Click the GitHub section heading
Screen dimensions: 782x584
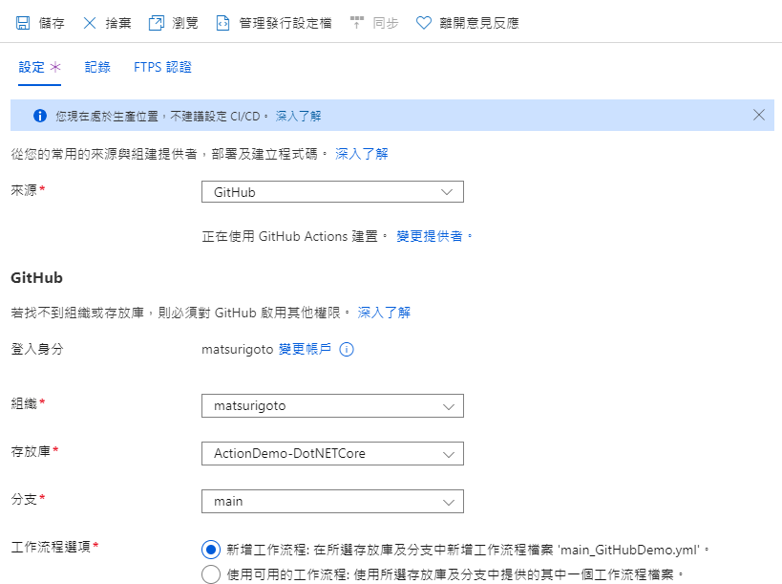[x=37, y=278]
